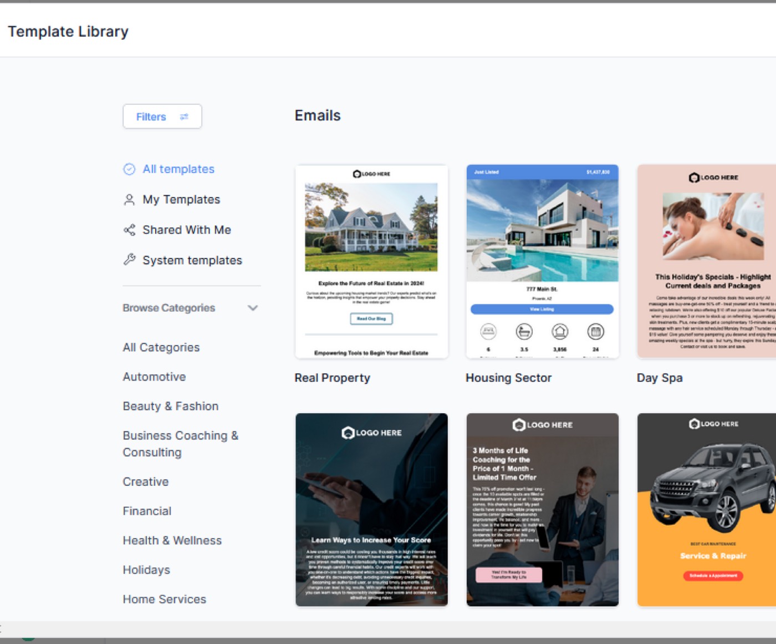The width and height of the screenshot is (776, 644).
Task: Open the Home Services category
Action: 165,599
